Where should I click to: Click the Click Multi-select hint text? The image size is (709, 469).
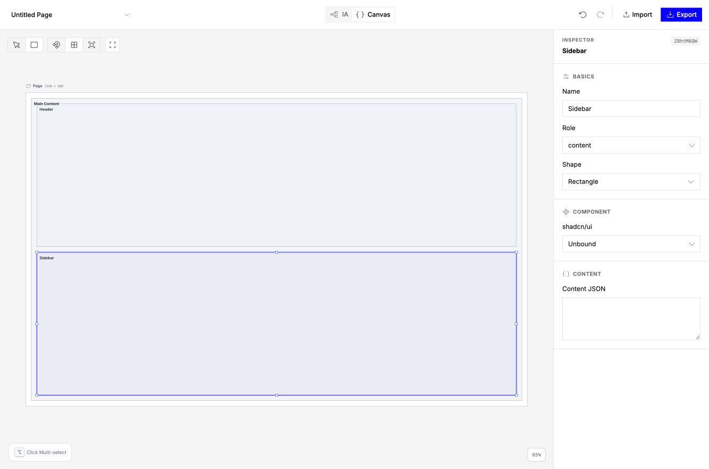[x=46, y=452]
